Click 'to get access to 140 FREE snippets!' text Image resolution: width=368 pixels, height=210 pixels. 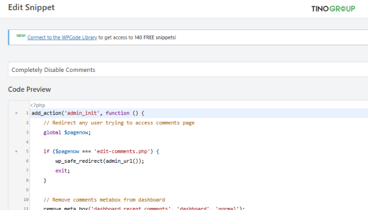click(137, 37)
